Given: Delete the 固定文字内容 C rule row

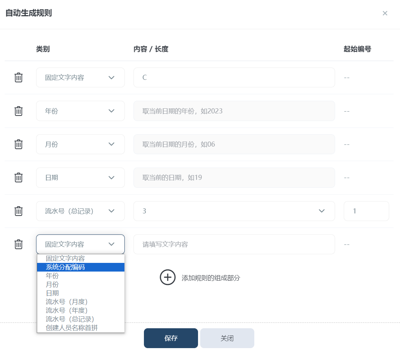Looking at the screenshot, I should (x=18, y=77).
